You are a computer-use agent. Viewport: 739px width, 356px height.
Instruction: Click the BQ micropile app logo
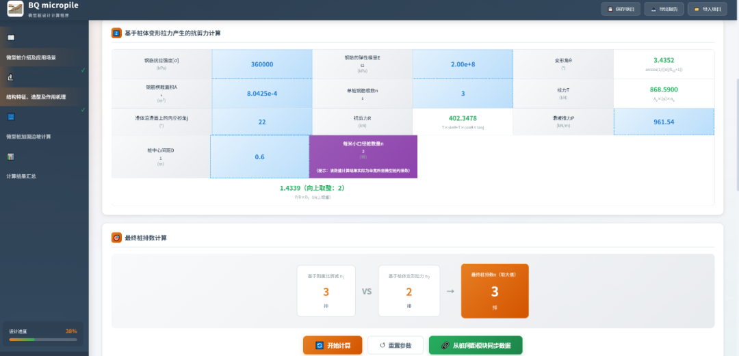[15, 8]
